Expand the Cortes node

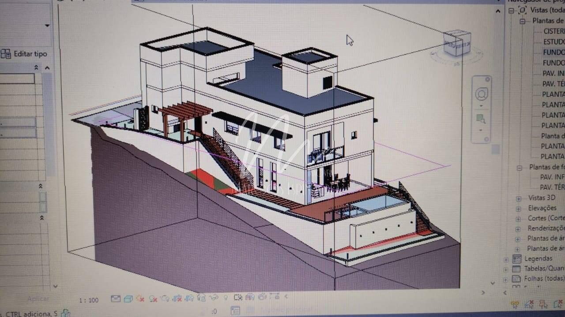coord(518,219)
